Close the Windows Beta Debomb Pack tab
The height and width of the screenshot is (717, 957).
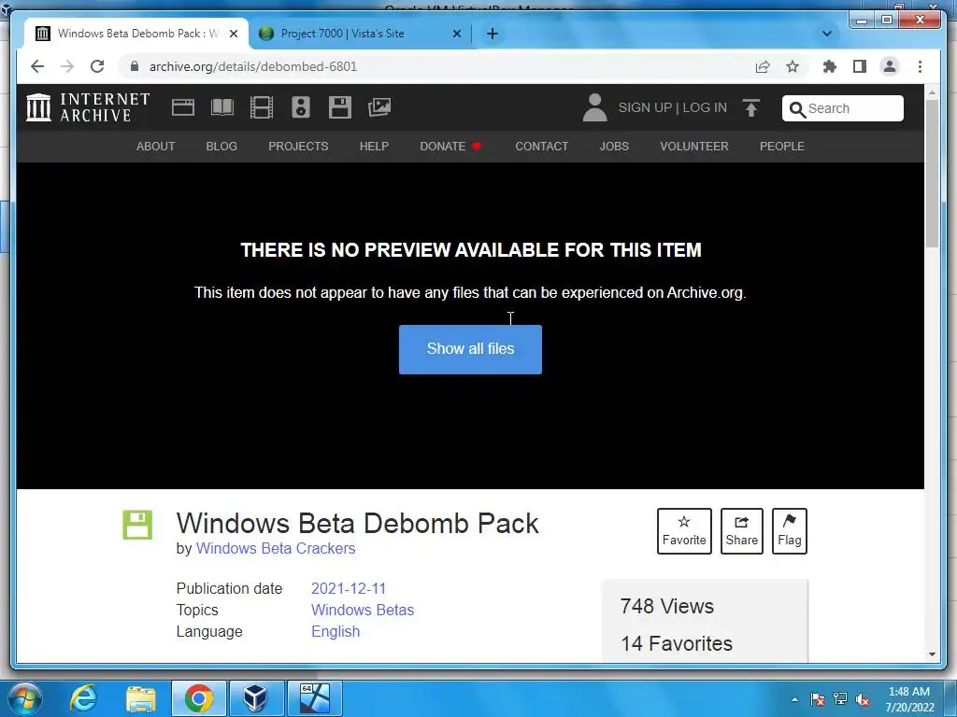[x=233, y=34]
